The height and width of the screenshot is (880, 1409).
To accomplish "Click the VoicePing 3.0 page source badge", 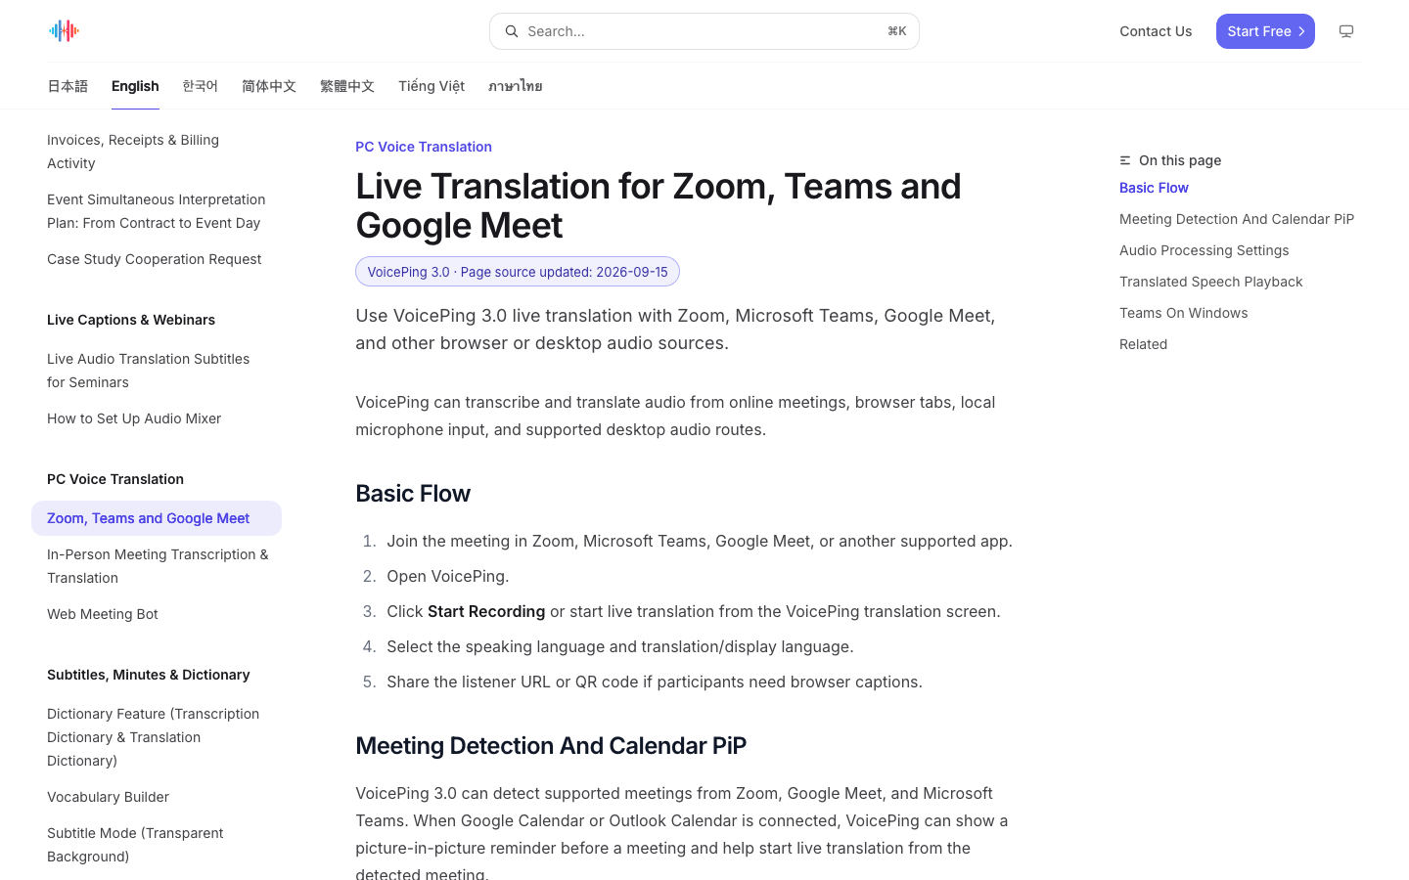I will [518, 272].
